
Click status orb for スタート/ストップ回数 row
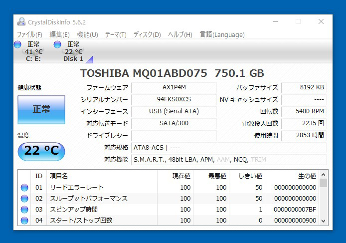24,221
